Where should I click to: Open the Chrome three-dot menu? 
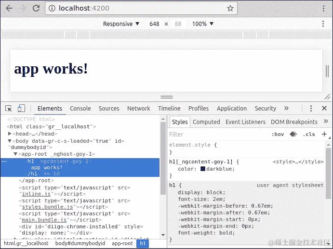coord(323,8)
